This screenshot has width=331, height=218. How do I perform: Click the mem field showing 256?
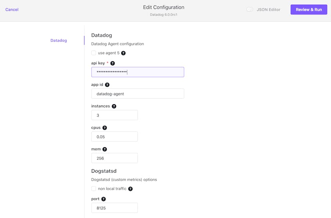coord(115,158)
